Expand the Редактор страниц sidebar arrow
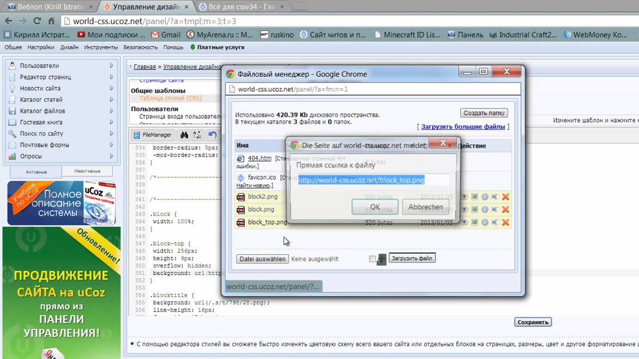 pos(112,77)
